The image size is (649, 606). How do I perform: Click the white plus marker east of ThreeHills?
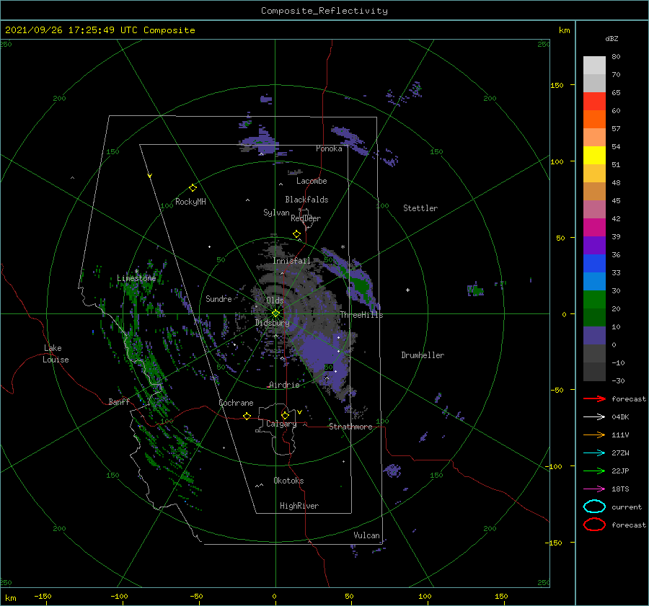(407, 290)
